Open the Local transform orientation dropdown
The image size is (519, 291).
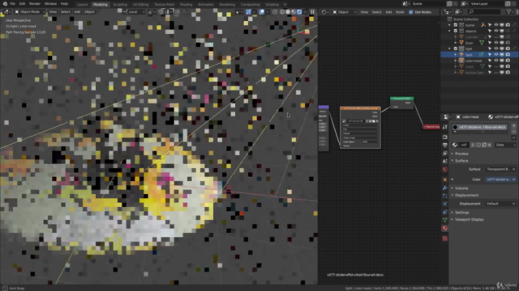point(134,12)
